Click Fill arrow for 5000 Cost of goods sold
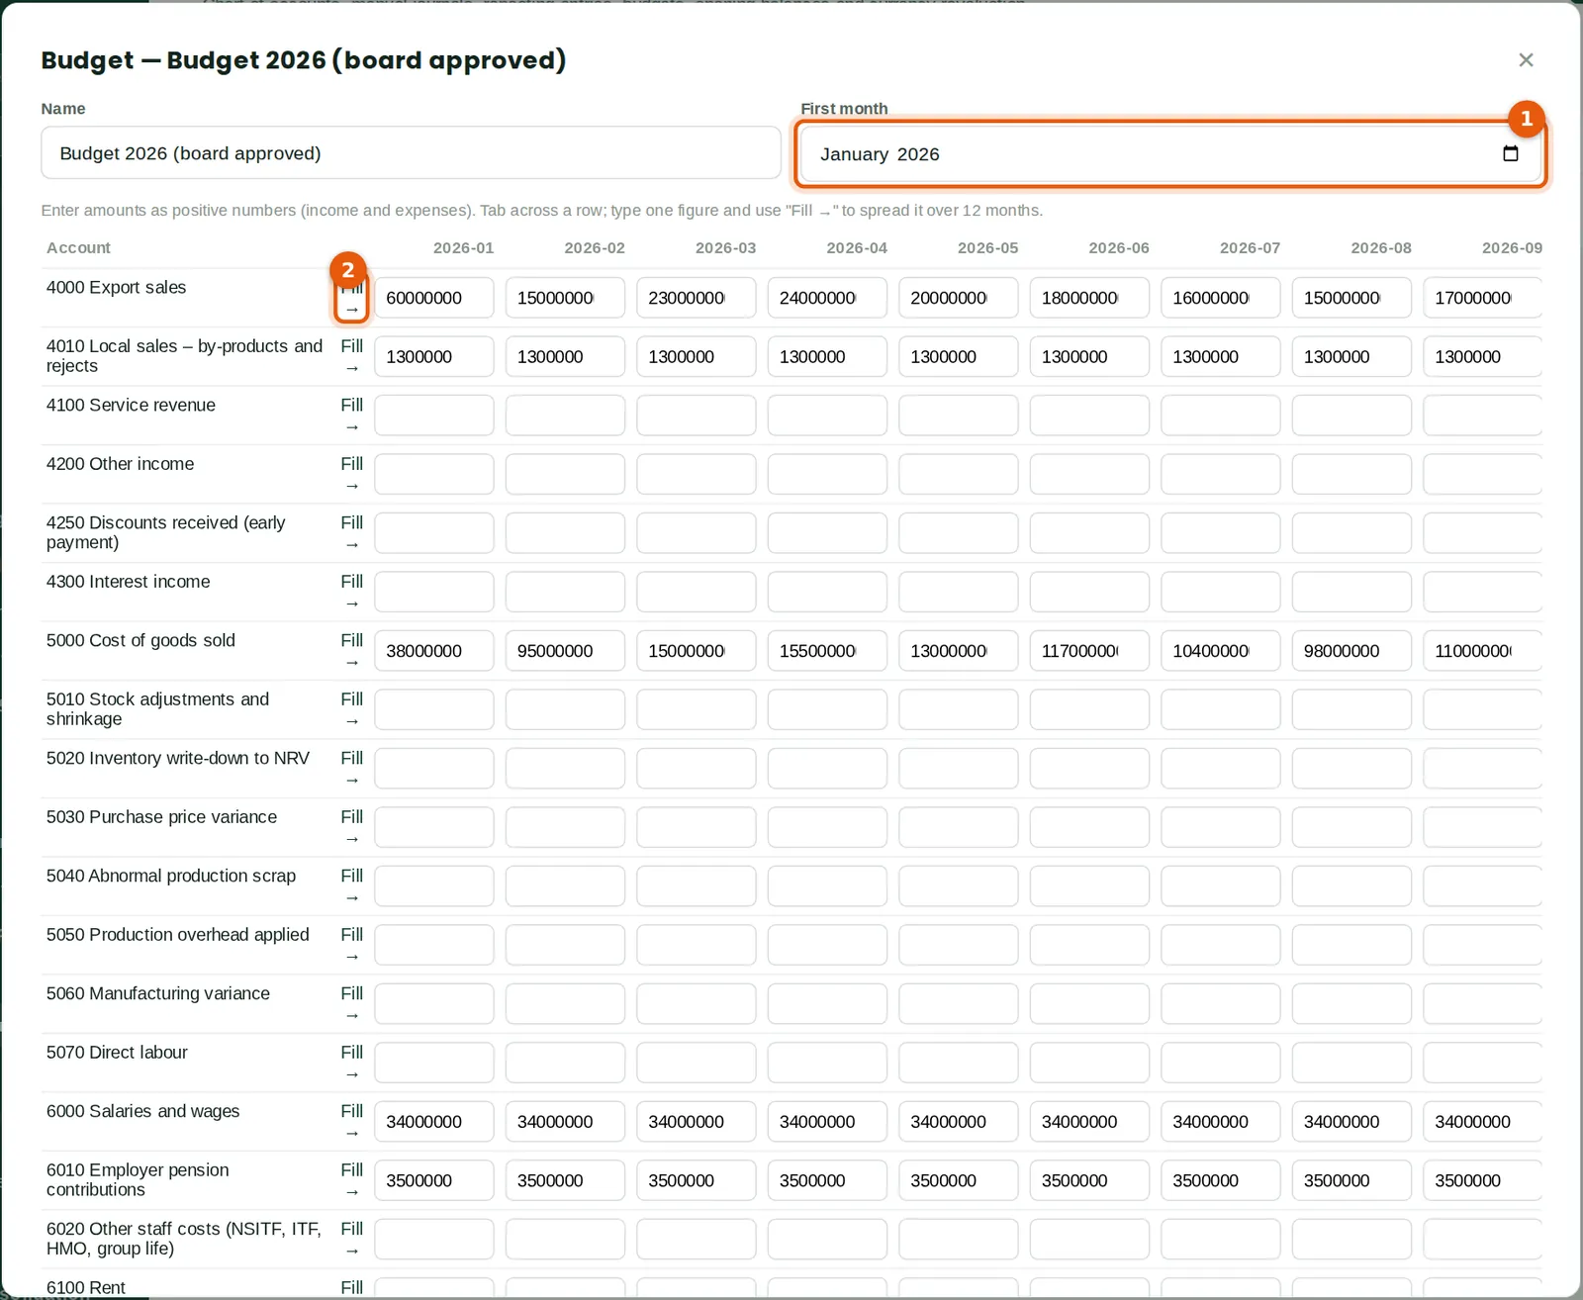Image resolution: width=1583 pixels, height=1300 pixels. coord(351,651)
